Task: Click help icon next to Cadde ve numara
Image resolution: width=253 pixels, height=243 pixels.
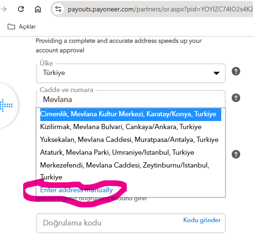Action: point(236,98)
